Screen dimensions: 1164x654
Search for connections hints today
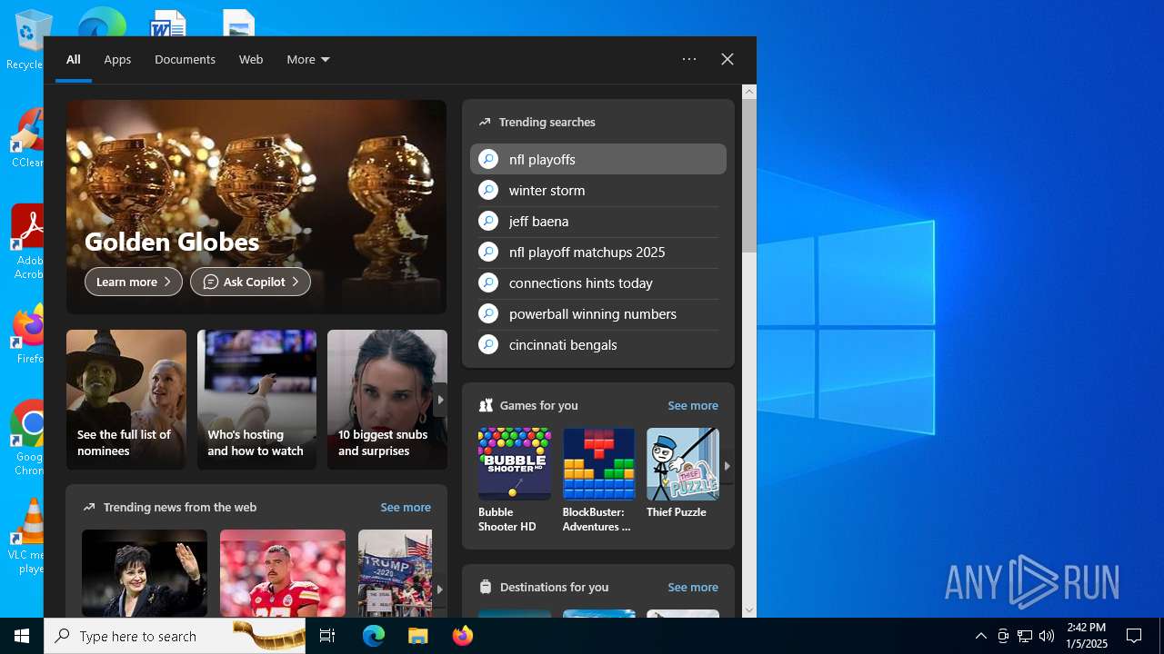598,282
